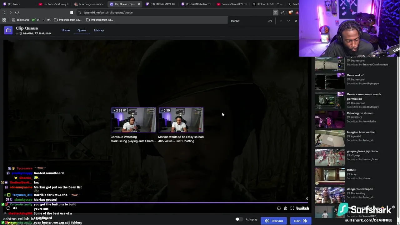This screenshot has height=225, width=400.
Task: Open browser share icon
Action: 282,12
